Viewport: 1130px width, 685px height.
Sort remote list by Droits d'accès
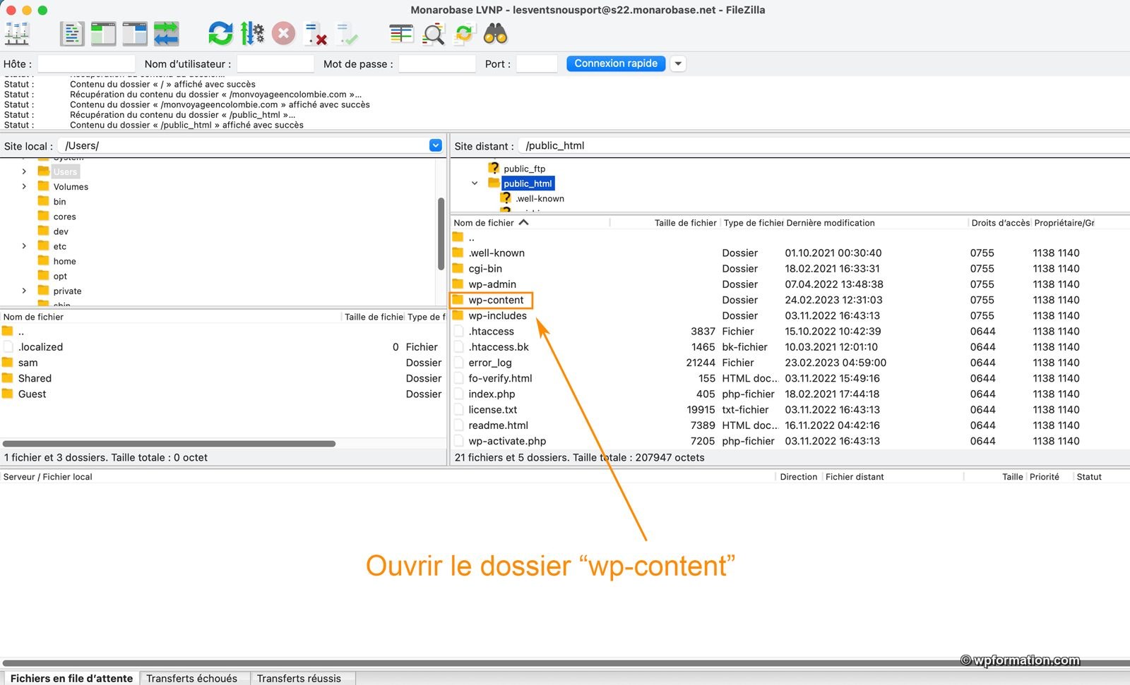coord(1000,223)
